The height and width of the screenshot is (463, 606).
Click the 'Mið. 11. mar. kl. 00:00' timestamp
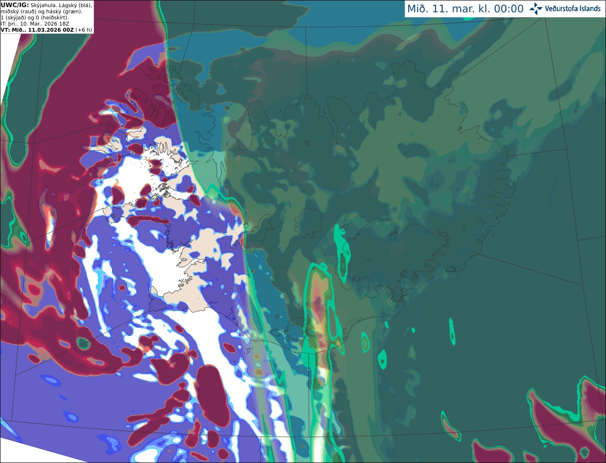465,9
